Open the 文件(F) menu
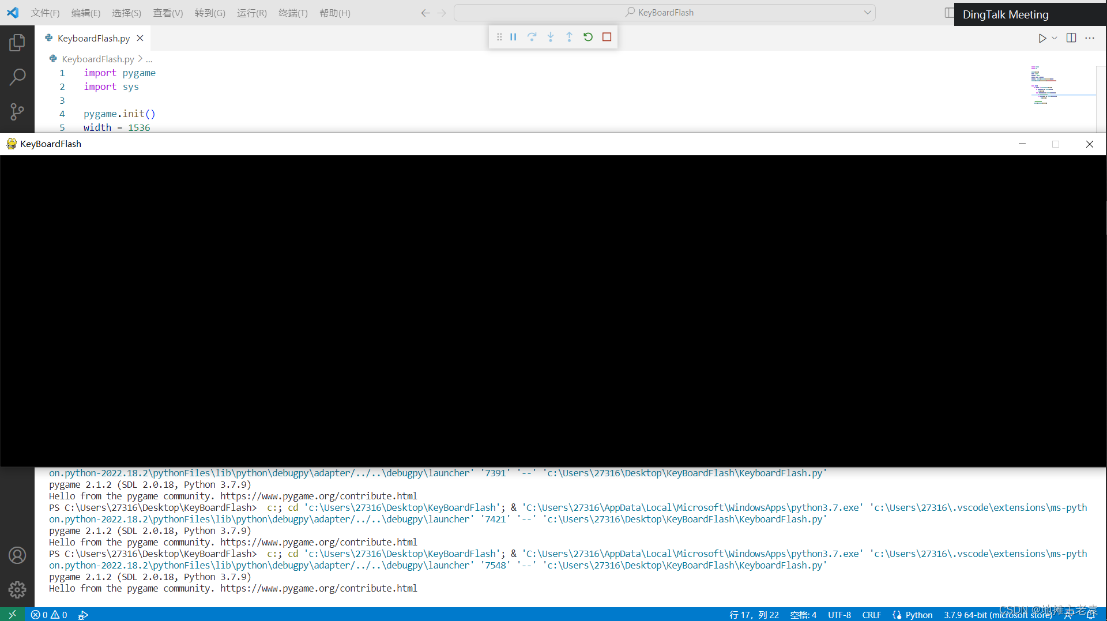 45,13
